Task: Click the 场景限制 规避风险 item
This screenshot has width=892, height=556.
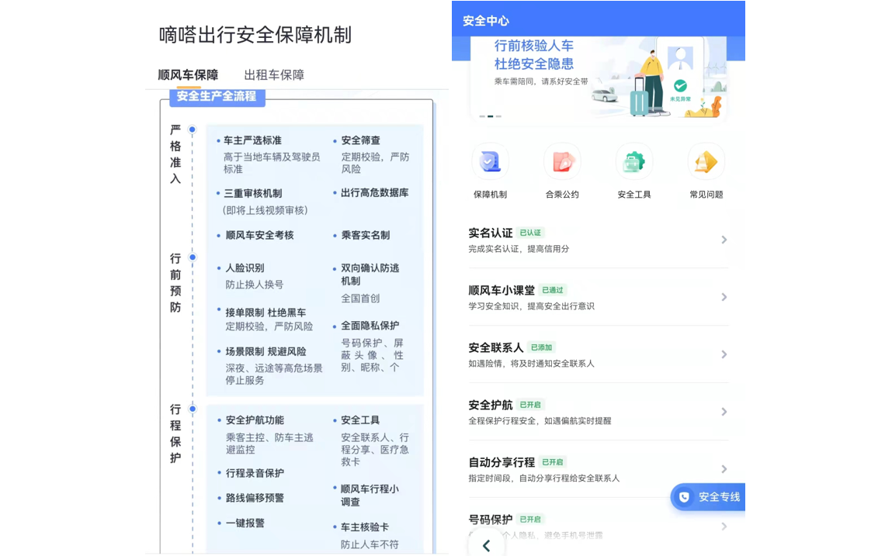Action: [x=266, y=352]
